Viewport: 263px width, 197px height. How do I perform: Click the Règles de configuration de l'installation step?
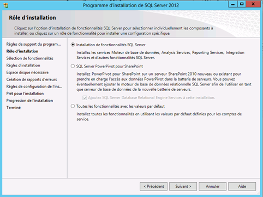click(34, 87)
